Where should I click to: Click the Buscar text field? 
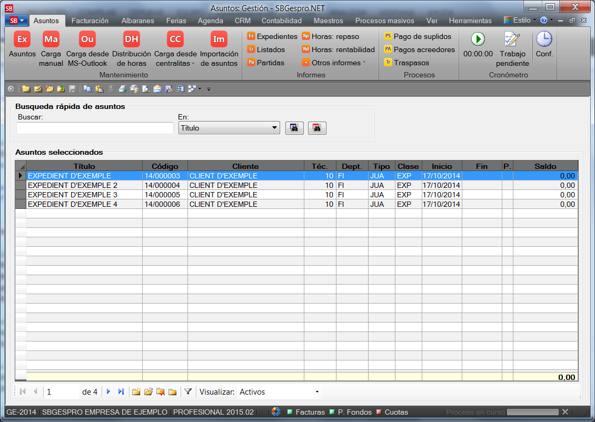95,128
